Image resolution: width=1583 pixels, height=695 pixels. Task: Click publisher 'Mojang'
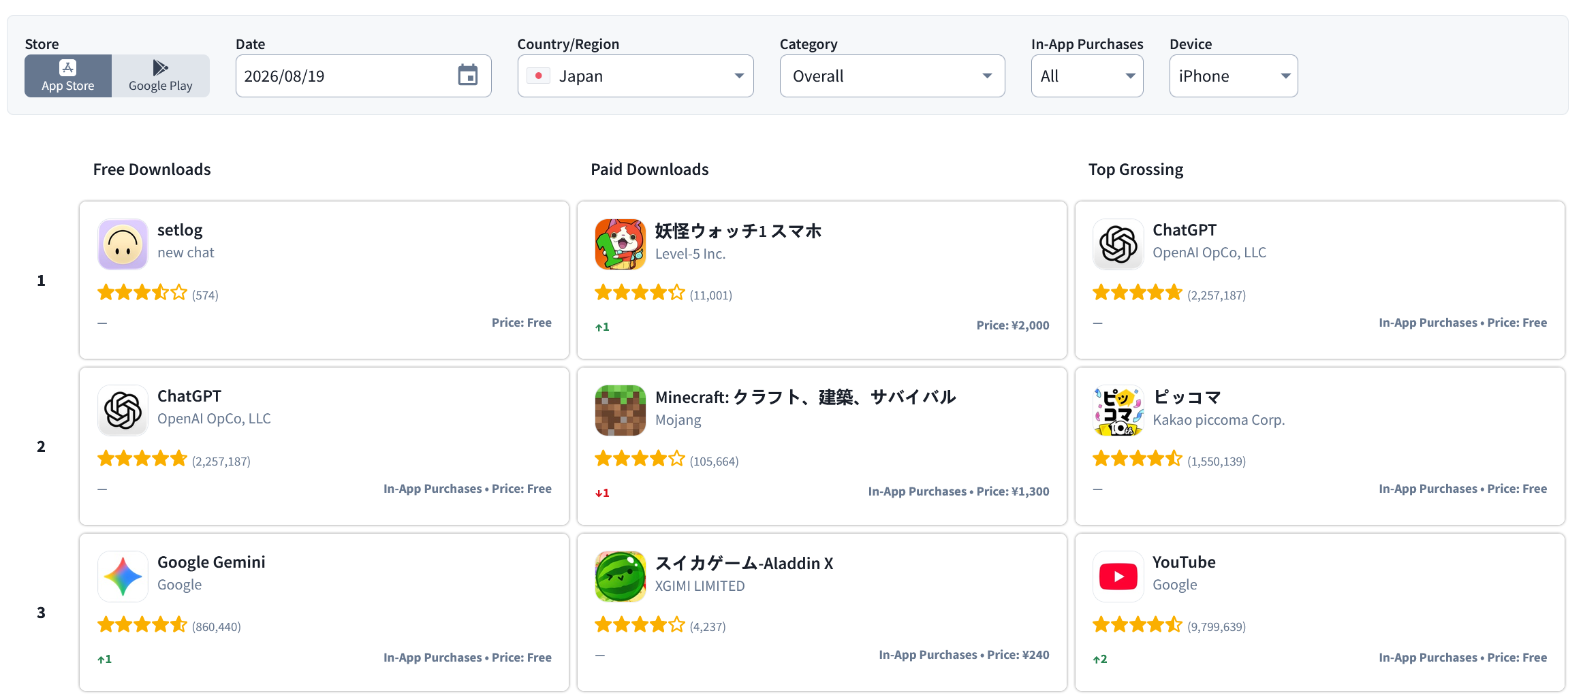678,420
